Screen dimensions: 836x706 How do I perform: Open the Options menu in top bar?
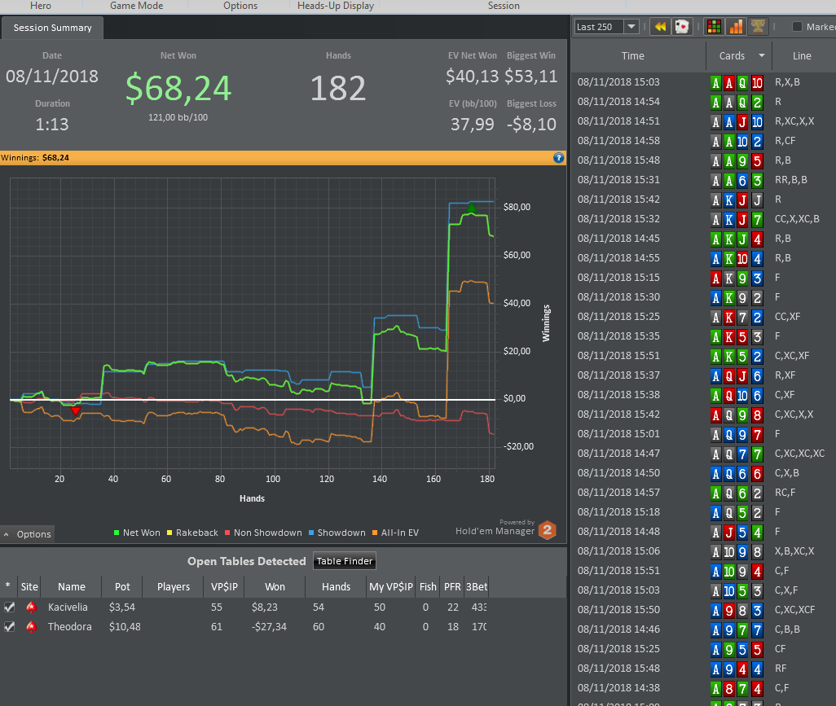point(240,6)
